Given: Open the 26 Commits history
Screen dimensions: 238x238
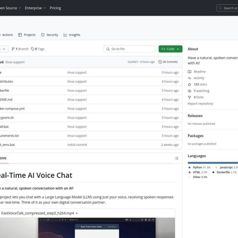Looking at the screenshot, I should [x=168, y=62].
